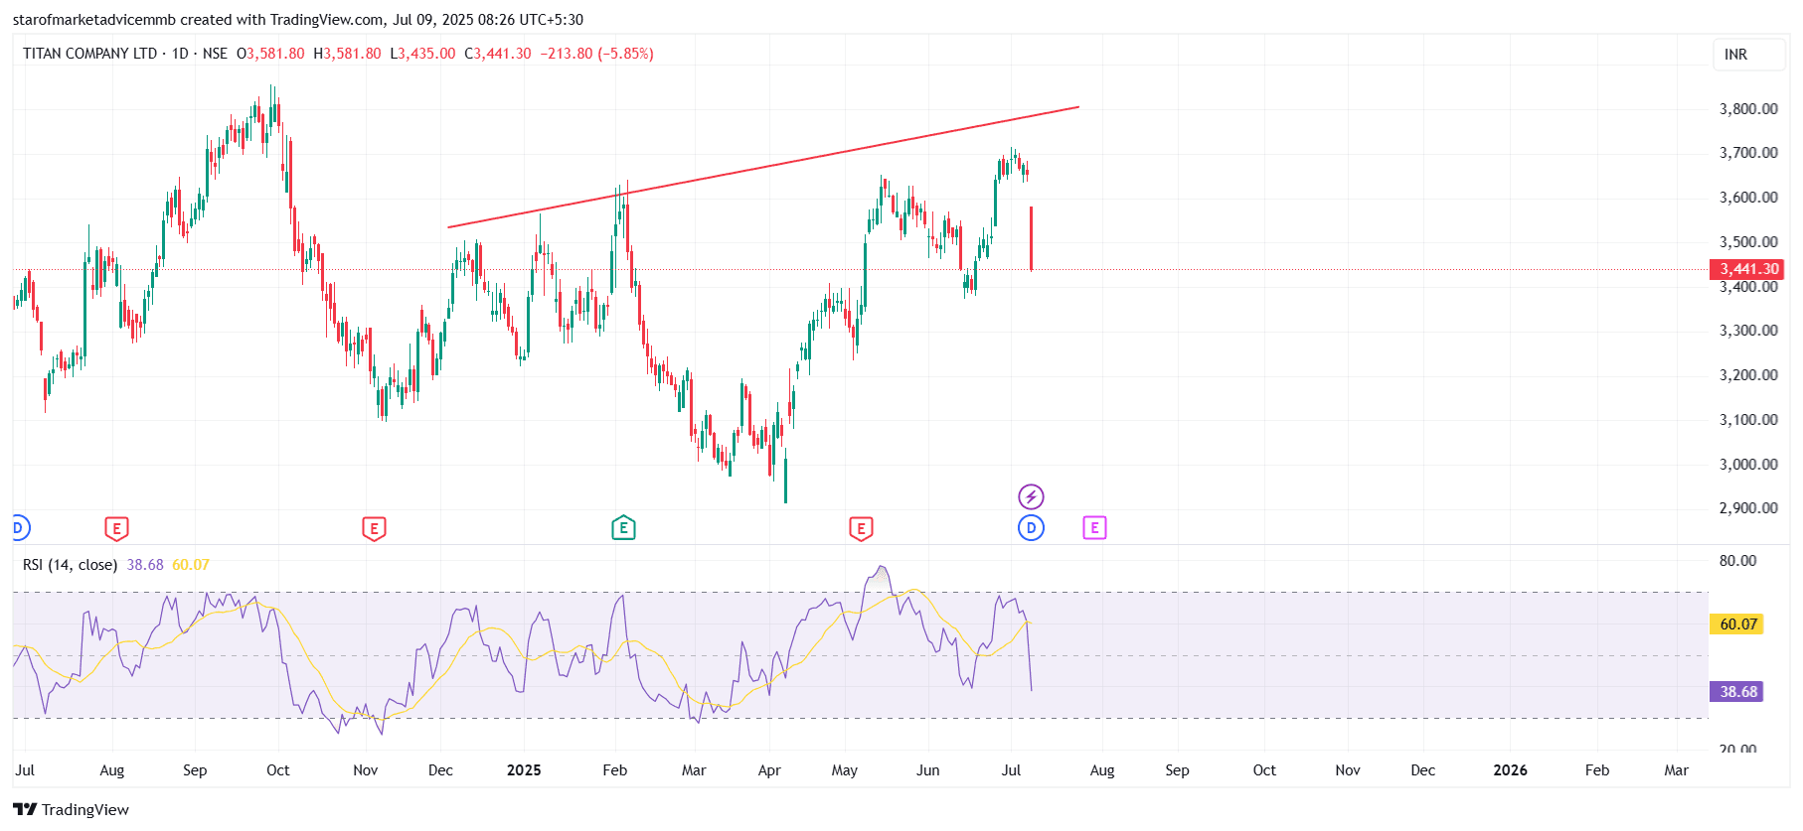
Task: Click the magenta upcoming earnings E marker
Action: 1094,528
